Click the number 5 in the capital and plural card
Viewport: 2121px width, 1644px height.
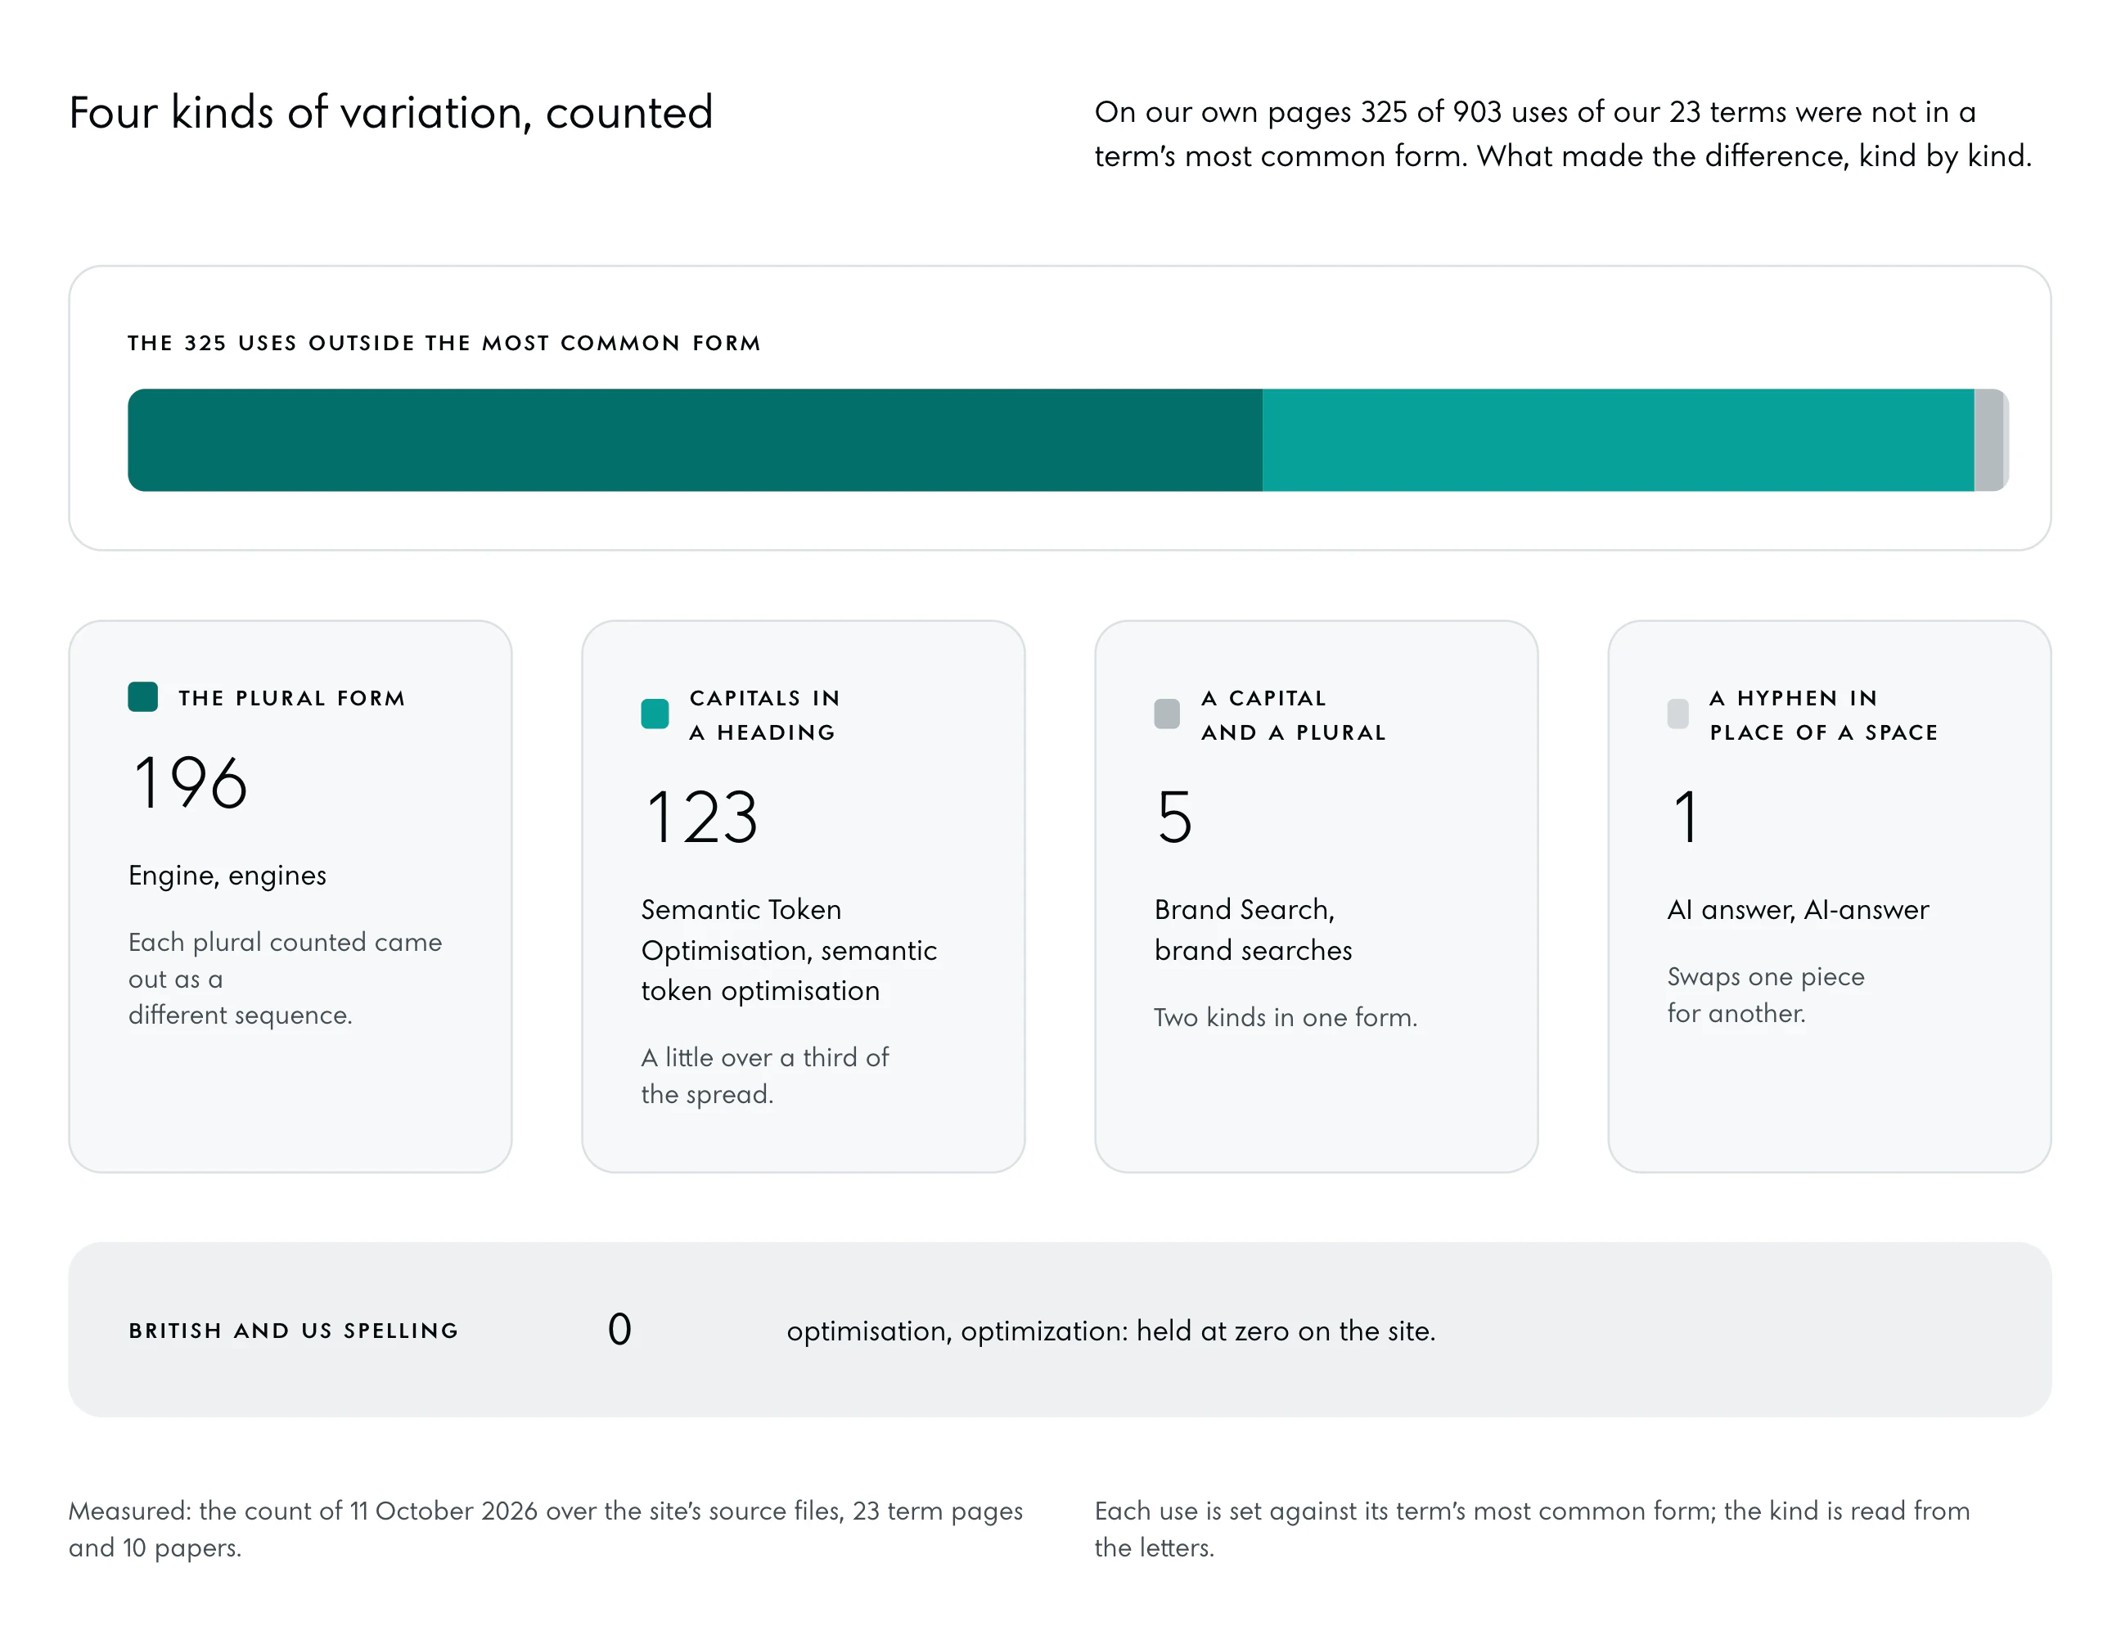click(x=1174, y=817)
